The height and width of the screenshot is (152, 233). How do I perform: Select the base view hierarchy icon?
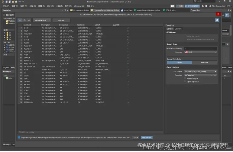(24, 20)
